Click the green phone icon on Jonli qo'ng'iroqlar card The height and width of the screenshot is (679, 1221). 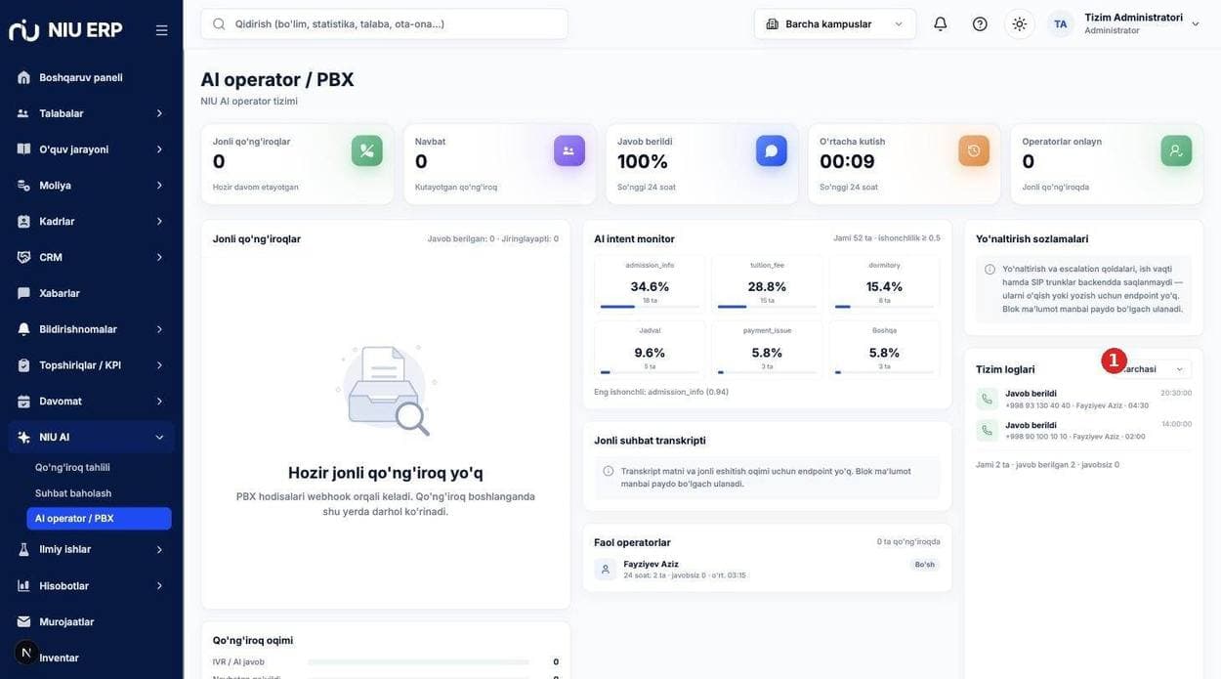tap(367, 150)
